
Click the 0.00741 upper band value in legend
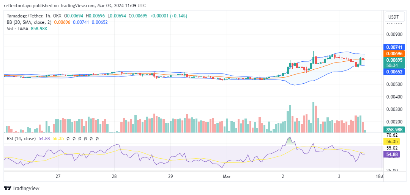coord(81,22)
